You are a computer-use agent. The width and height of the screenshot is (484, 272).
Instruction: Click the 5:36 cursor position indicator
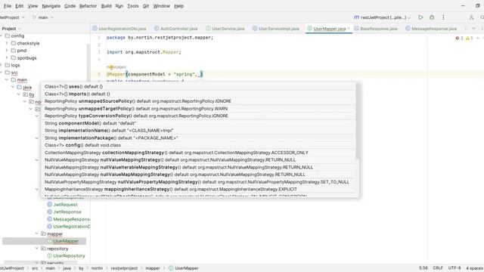click(423, 268)
